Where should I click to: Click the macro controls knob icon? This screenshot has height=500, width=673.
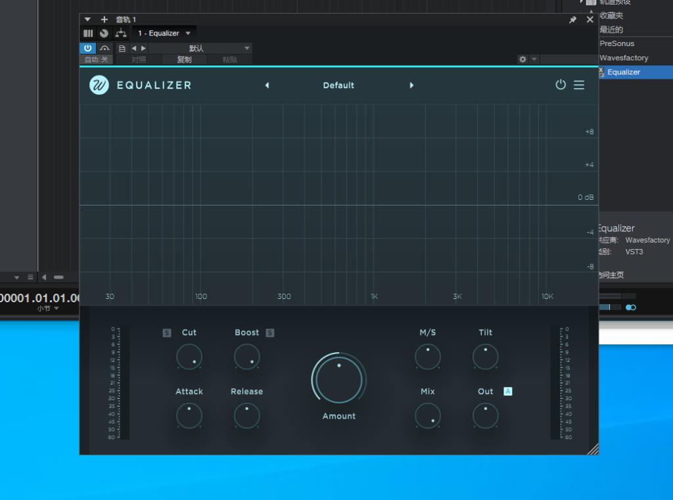pyautogui.click(x=104, y=33)
